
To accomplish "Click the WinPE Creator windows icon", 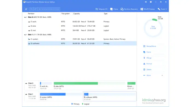I will click(142, 9).
